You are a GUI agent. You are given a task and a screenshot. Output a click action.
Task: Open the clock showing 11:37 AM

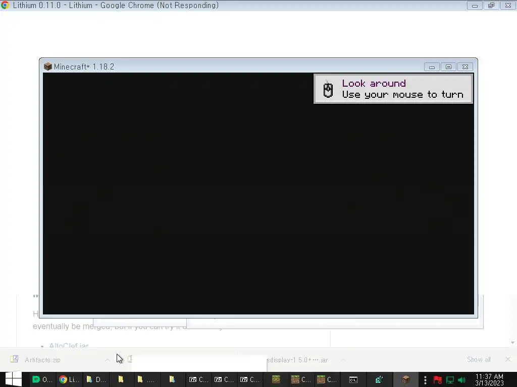tap(489, 379)
